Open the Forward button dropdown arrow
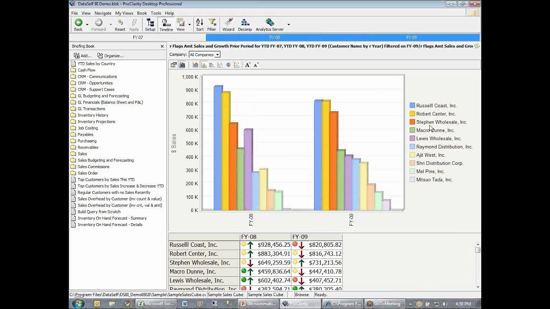Screen dimensions: 550x309 coord(110,25)
